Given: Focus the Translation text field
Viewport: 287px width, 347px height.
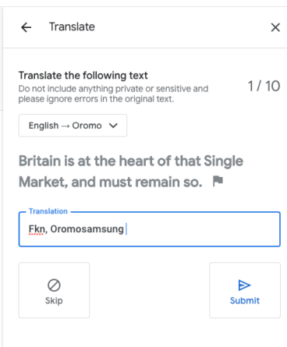Looking at the screenshot, I should [x=150, y=229].
